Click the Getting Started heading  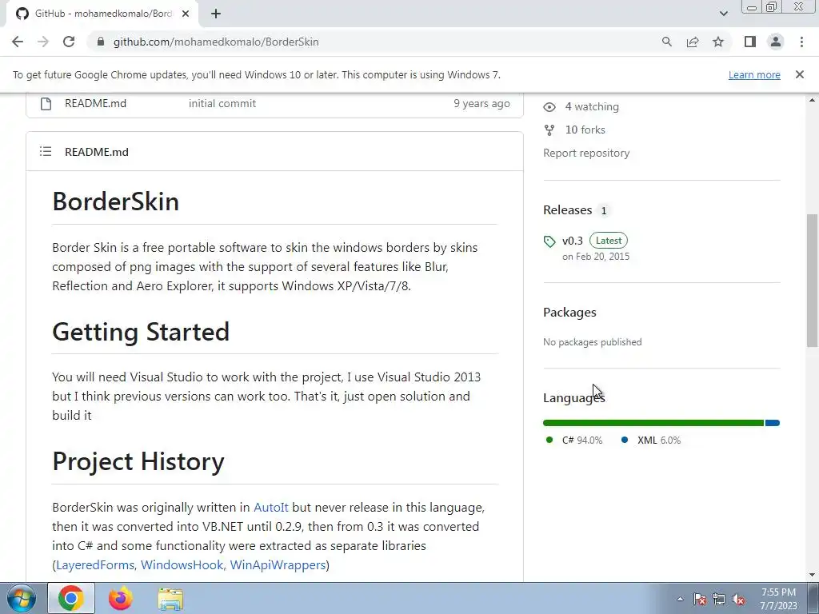click(x=141, y=332)
